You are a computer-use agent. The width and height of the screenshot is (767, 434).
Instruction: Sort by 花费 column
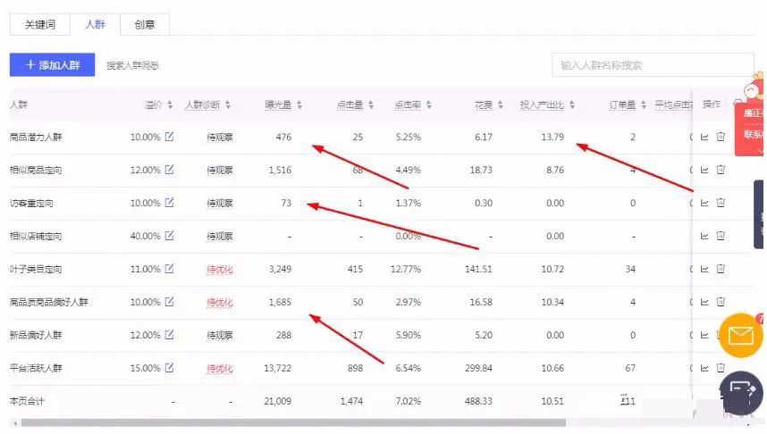click(501, 104)
